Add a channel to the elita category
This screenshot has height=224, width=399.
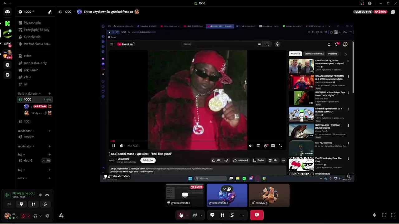50,178
